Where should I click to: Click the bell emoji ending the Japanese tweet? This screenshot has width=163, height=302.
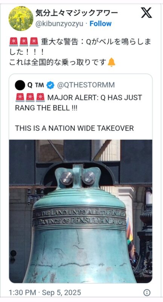pos(111,62)
